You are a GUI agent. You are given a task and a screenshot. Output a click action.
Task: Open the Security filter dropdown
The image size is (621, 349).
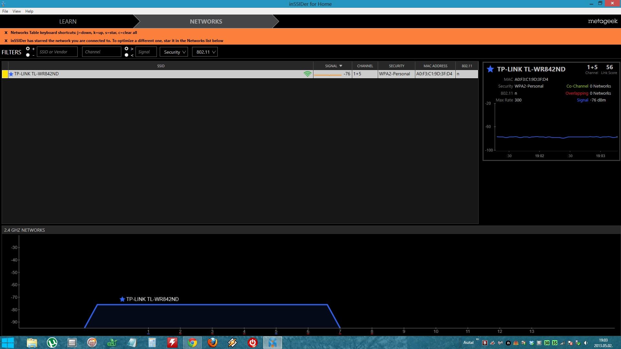[x=174, y=52]
